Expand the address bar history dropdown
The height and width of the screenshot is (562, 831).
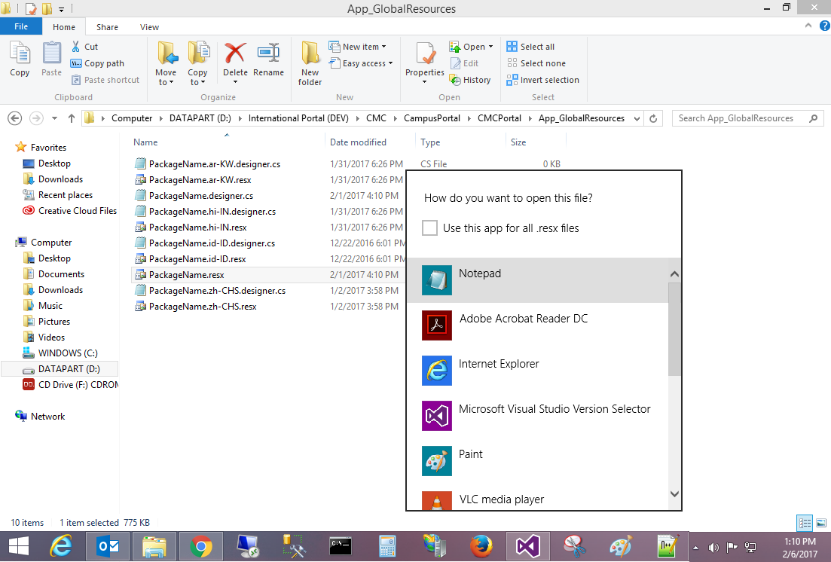click(x=637, y=118)
